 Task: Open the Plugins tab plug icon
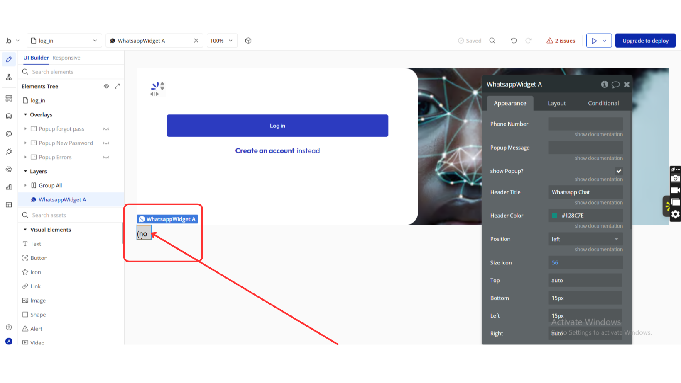9,152
